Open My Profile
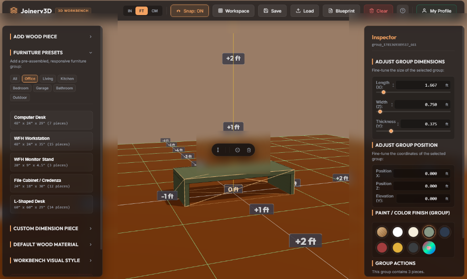 click(x=436, y=11)
